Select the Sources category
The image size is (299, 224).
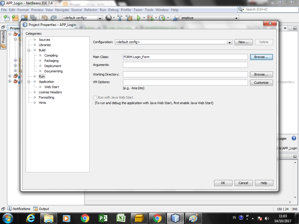(x=44, y=40)
